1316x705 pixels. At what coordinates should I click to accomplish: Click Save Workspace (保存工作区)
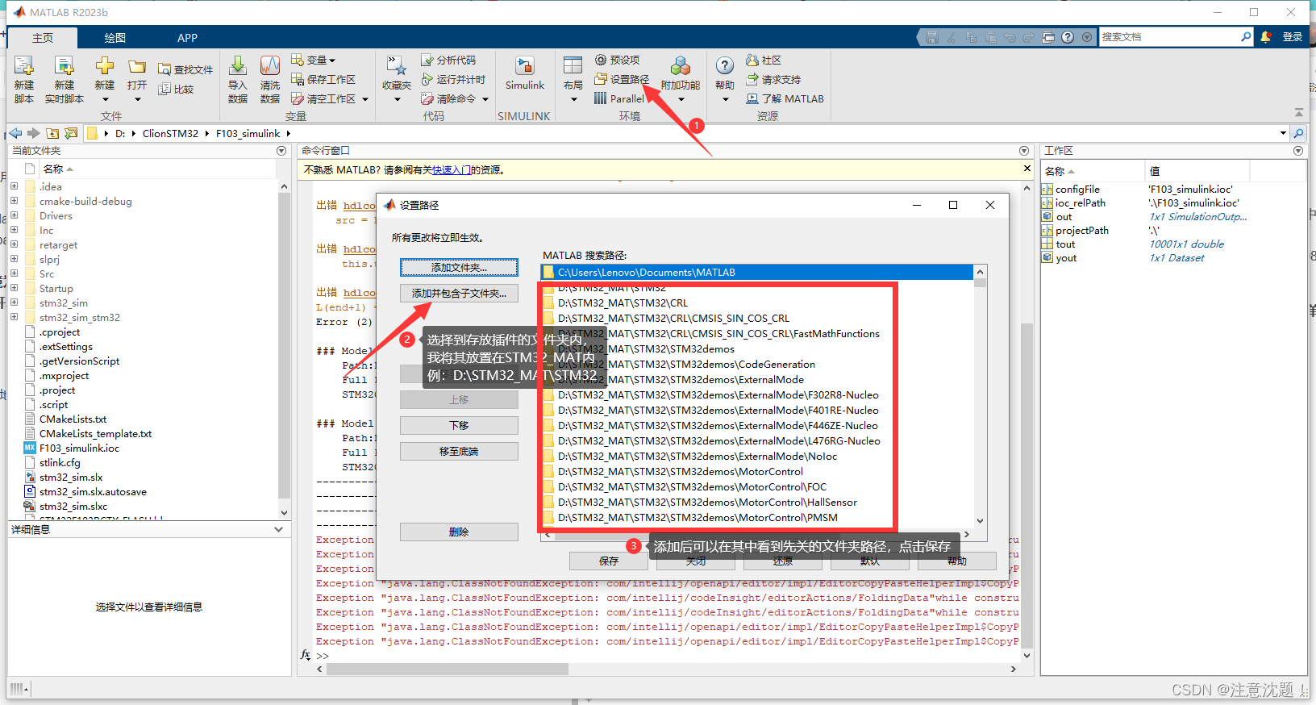[323, 79]
